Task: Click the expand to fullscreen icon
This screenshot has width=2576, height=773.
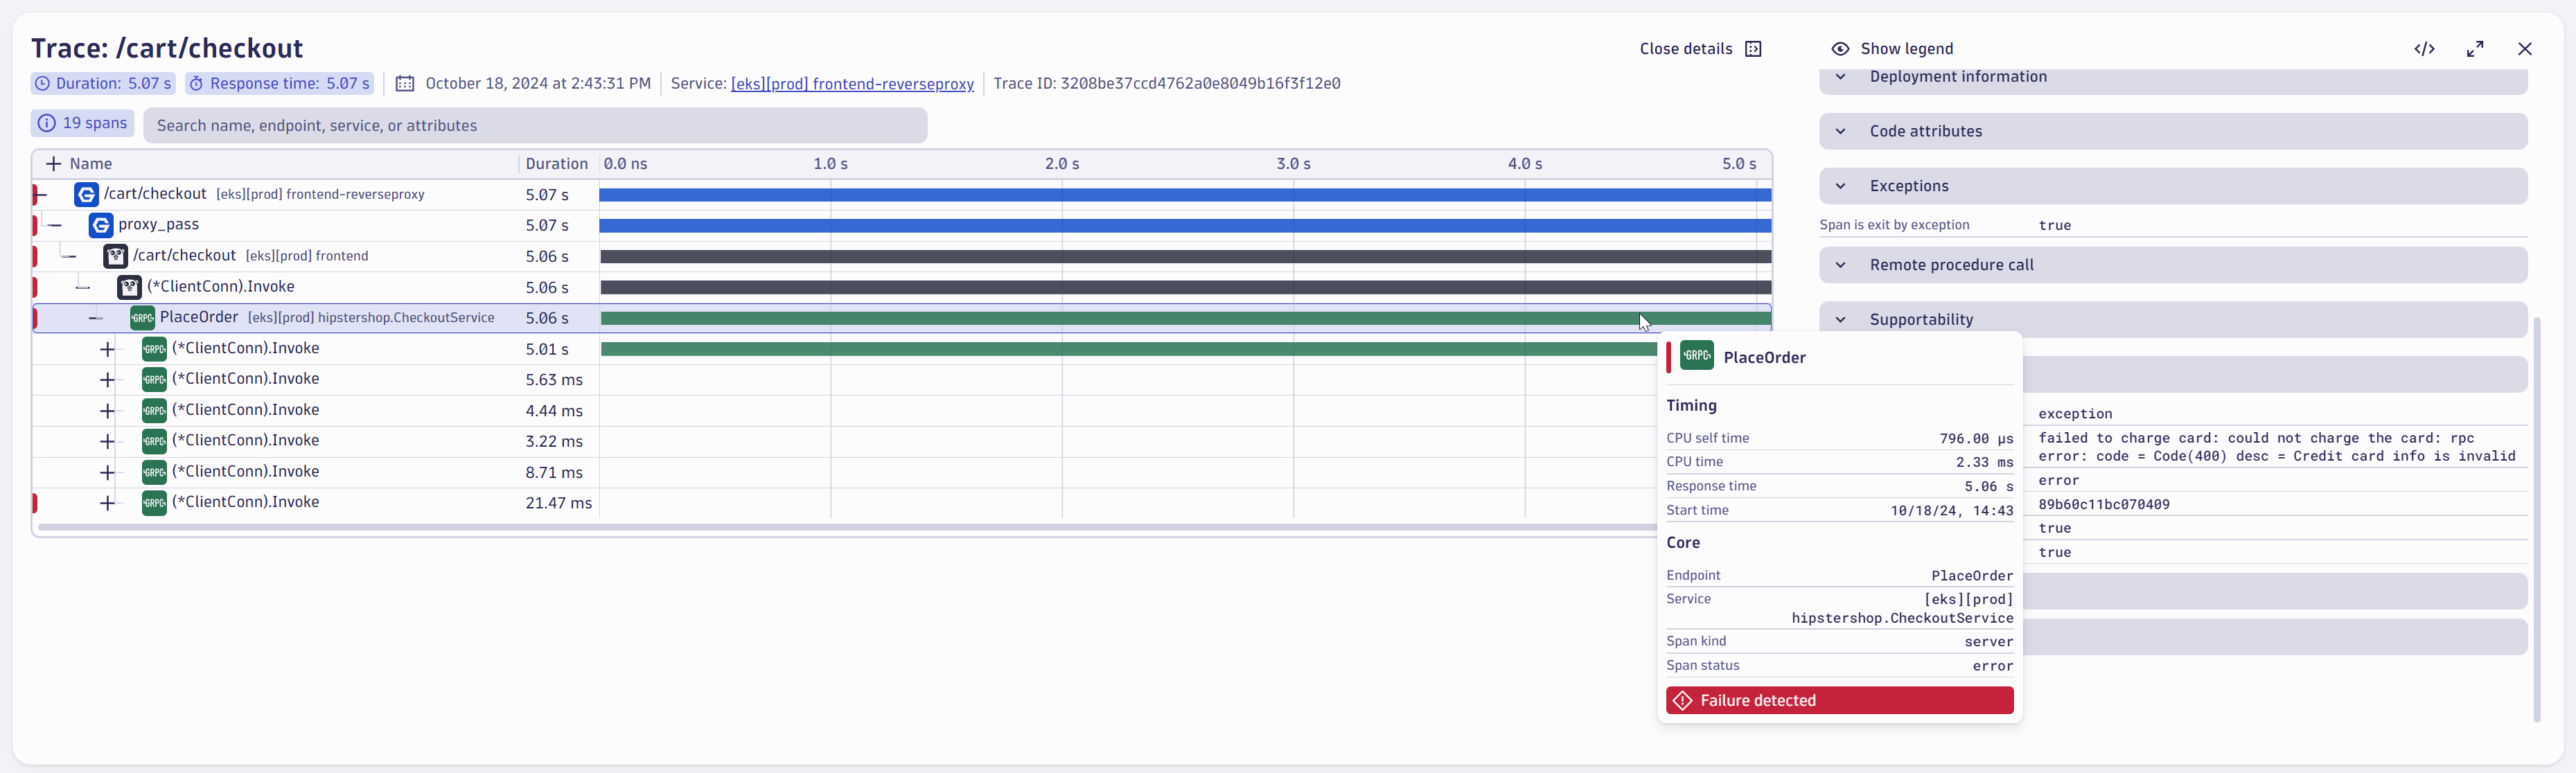Action: tap(2475, 49)
